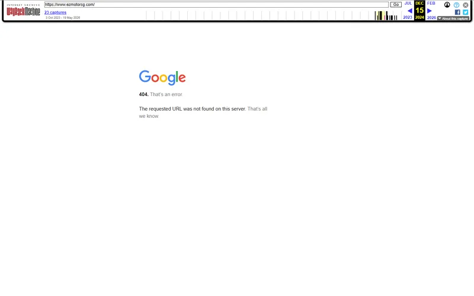This screenshot has width=474, height=296.
Task: Click the highlighted DEC 15 2024 date
Action: pyautogui.click(x=419, y=10)
